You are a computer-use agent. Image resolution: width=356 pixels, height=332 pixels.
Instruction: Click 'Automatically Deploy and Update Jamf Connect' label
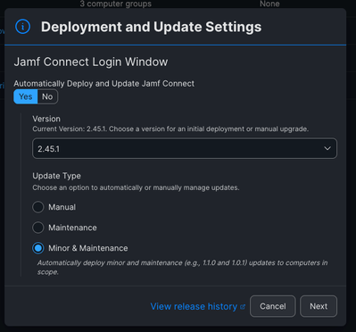click(x=104, y=84)
